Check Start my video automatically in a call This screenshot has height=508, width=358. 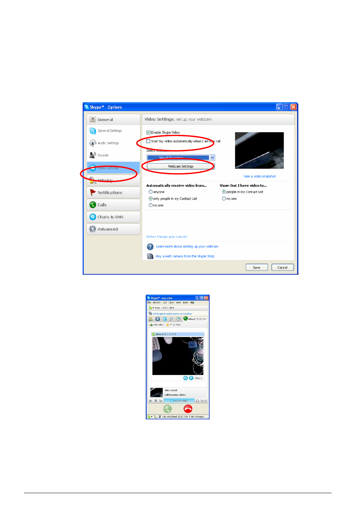coord(148,141)
